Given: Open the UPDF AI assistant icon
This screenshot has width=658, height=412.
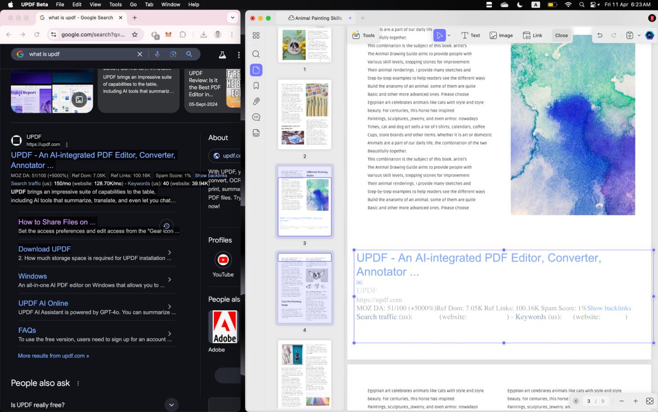Looking at the screenshot, I should pyautogui.click(x=650, y=35).
